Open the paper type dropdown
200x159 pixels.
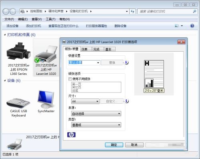click(96, 125)
